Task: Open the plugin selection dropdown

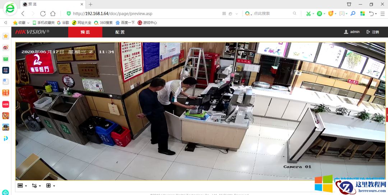Action: tap(51, 186)
